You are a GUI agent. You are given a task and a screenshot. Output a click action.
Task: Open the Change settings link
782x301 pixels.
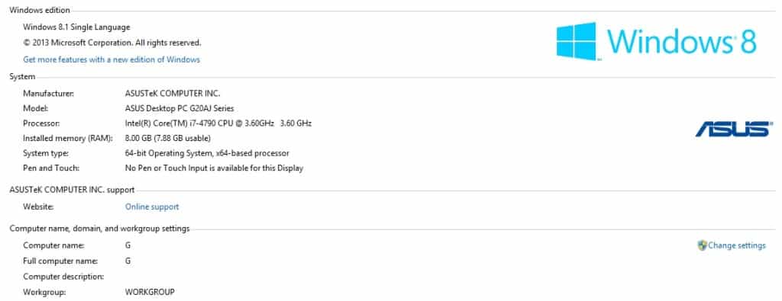click(737, 245)
